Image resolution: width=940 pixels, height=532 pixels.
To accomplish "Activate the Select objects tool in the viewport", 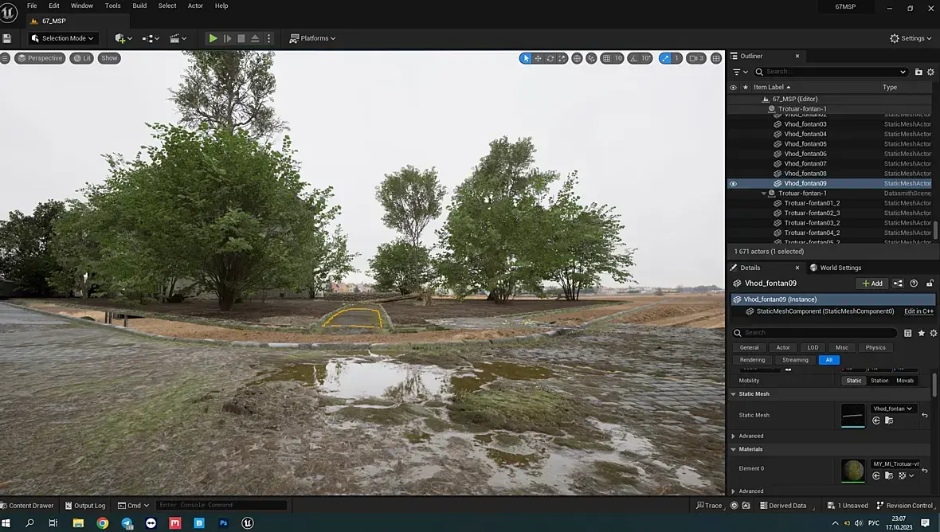I will (x=526, y=58).
